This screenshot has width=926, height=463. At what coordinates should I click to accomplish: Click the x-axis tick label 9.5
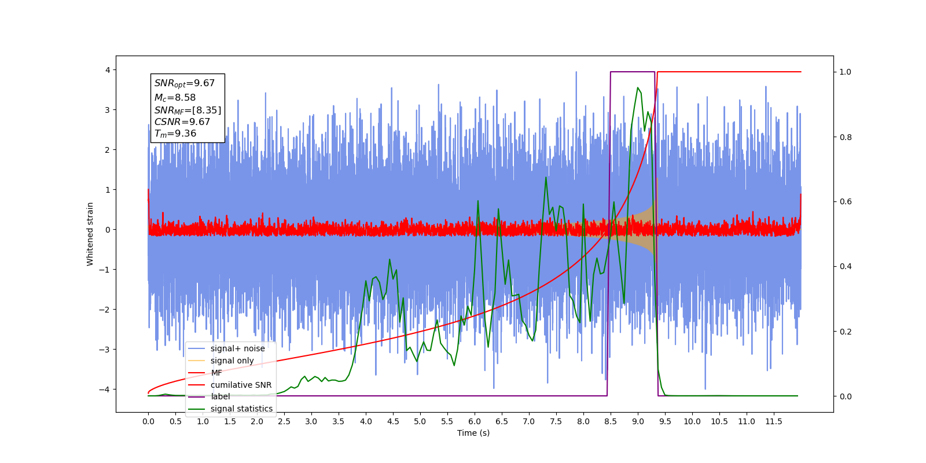coord(665,421)
